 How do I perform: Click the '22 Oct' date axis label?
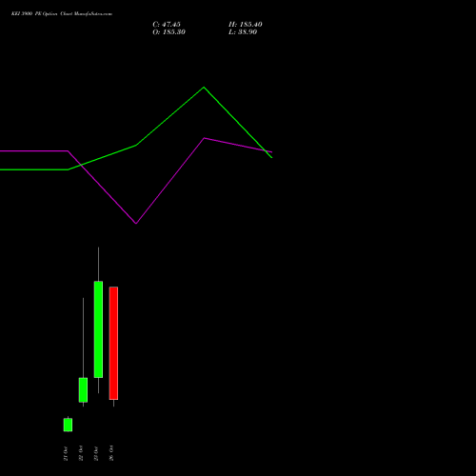click(x=81, y=453)
